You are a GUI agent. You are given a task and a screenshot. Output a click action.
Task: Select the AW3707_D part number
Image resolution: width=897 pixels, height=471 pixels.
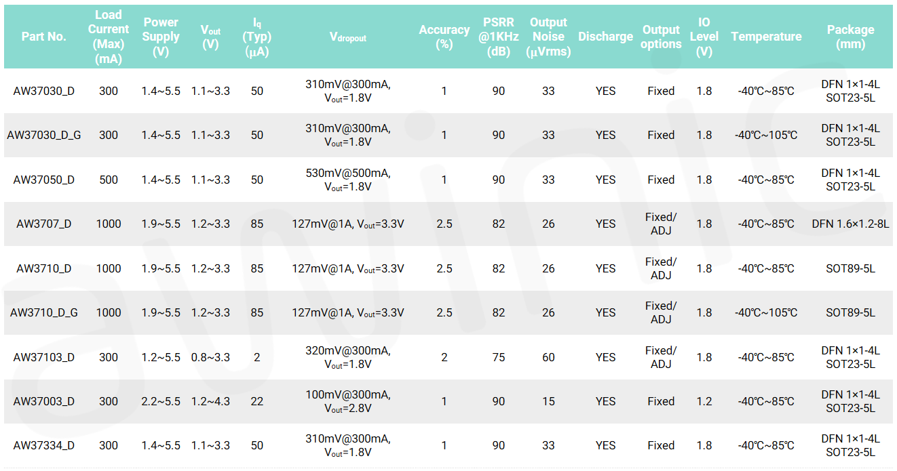[44, 224]
